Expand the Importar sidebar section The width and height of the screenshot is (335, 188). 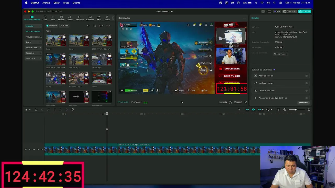pyautogui.click(x=33, y=26)
